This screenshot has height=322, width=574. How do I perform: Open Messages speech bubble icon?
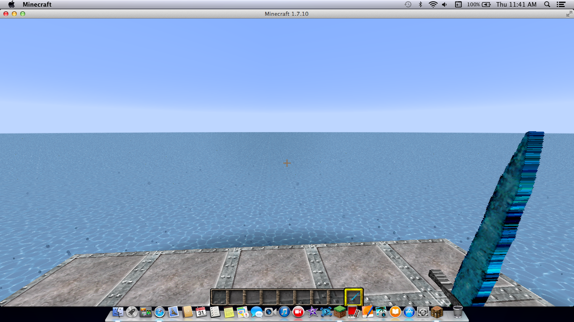point(257,312)
